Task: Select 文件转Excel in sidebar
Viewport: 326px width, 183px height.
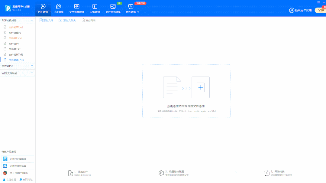Action: pos(15,38)
